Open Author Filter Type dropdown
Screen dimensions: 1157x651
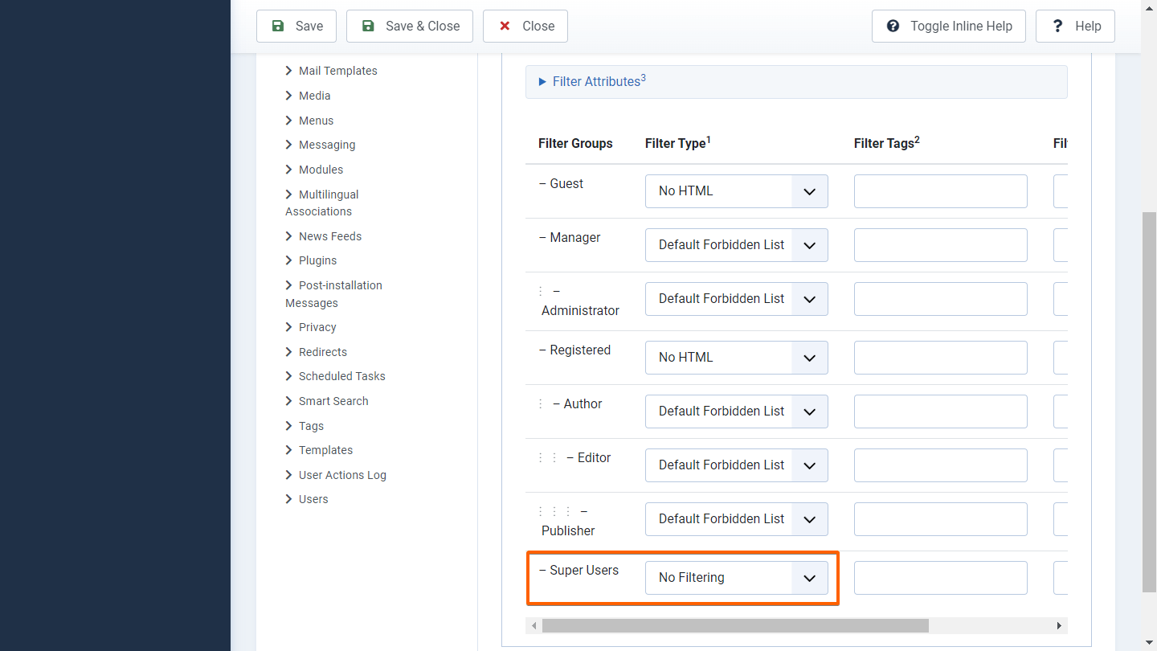point(736,411)
